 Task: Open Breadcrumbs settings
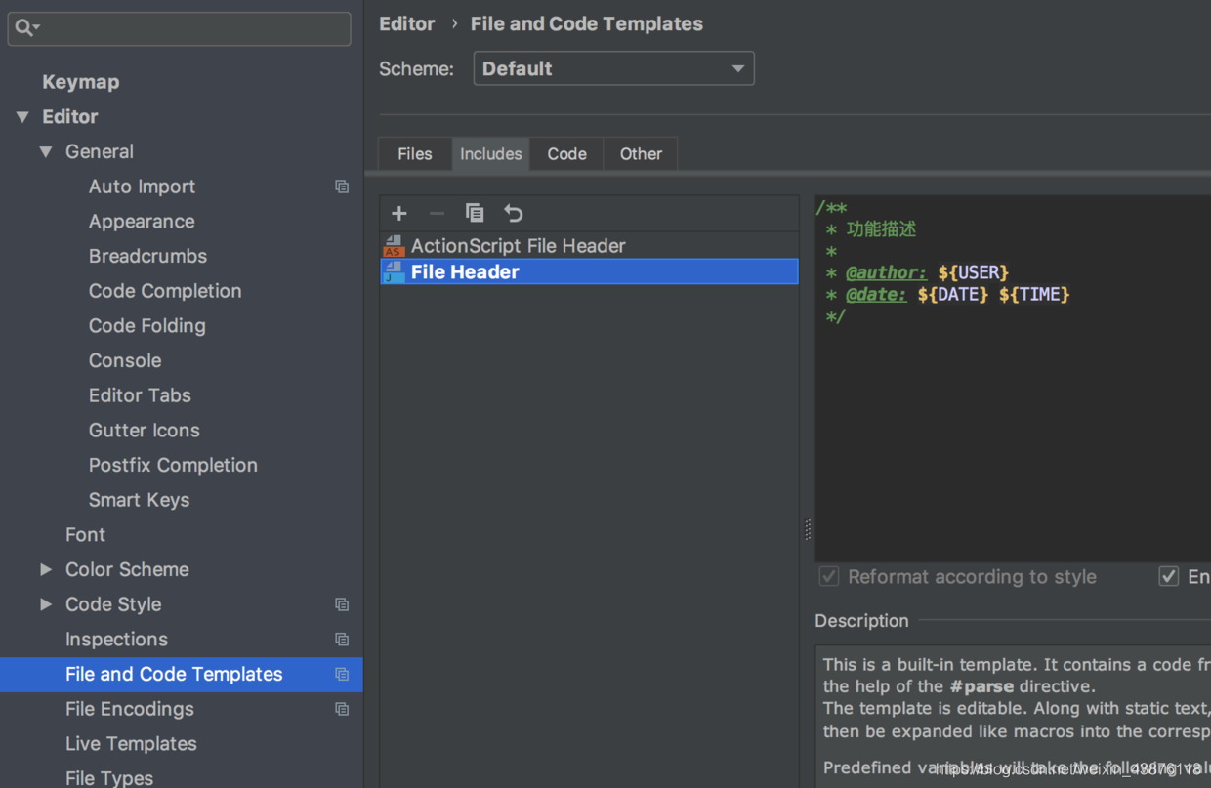click(x=147, y=256)
